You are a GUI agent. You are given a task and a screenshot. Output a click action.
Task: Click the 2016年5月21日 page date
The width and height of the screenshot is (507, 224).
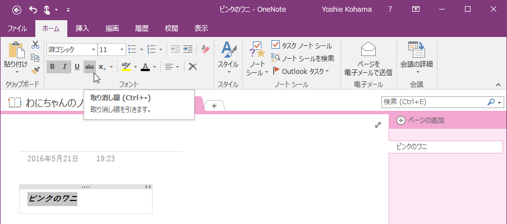53,158
